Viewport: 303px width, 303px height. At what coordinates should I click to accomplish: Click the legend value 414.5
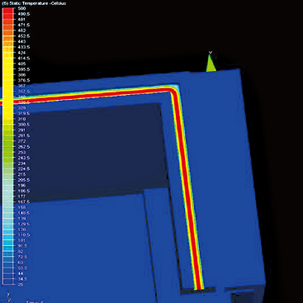24,59
